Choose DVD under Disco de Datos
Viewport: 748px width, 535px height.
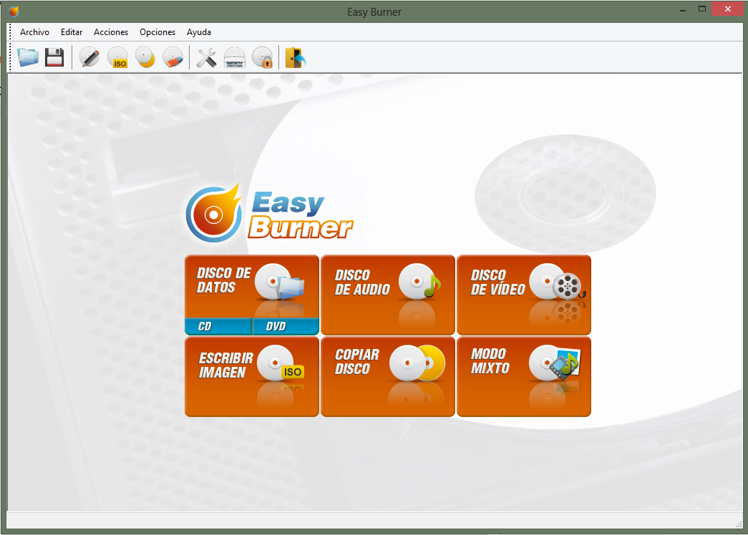click(x=286, y=326)
